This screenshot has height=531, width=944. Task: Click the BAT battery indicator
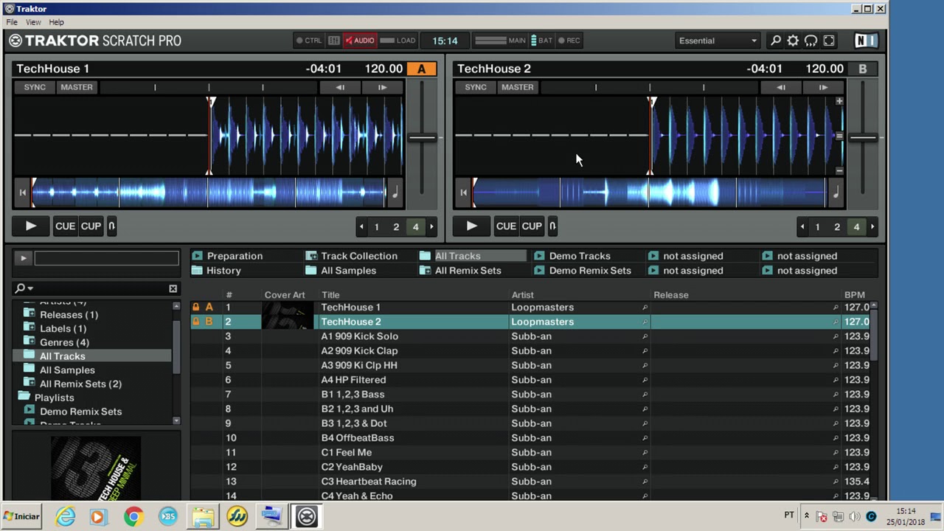coord(541,41)
